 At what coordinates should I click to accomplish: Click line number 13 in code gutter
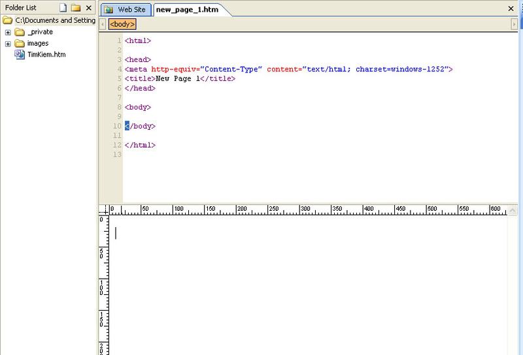click(x=117, y=155)
